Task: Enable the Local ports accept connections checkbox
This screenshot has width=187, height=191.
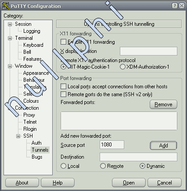Action: tap(63, 87)
